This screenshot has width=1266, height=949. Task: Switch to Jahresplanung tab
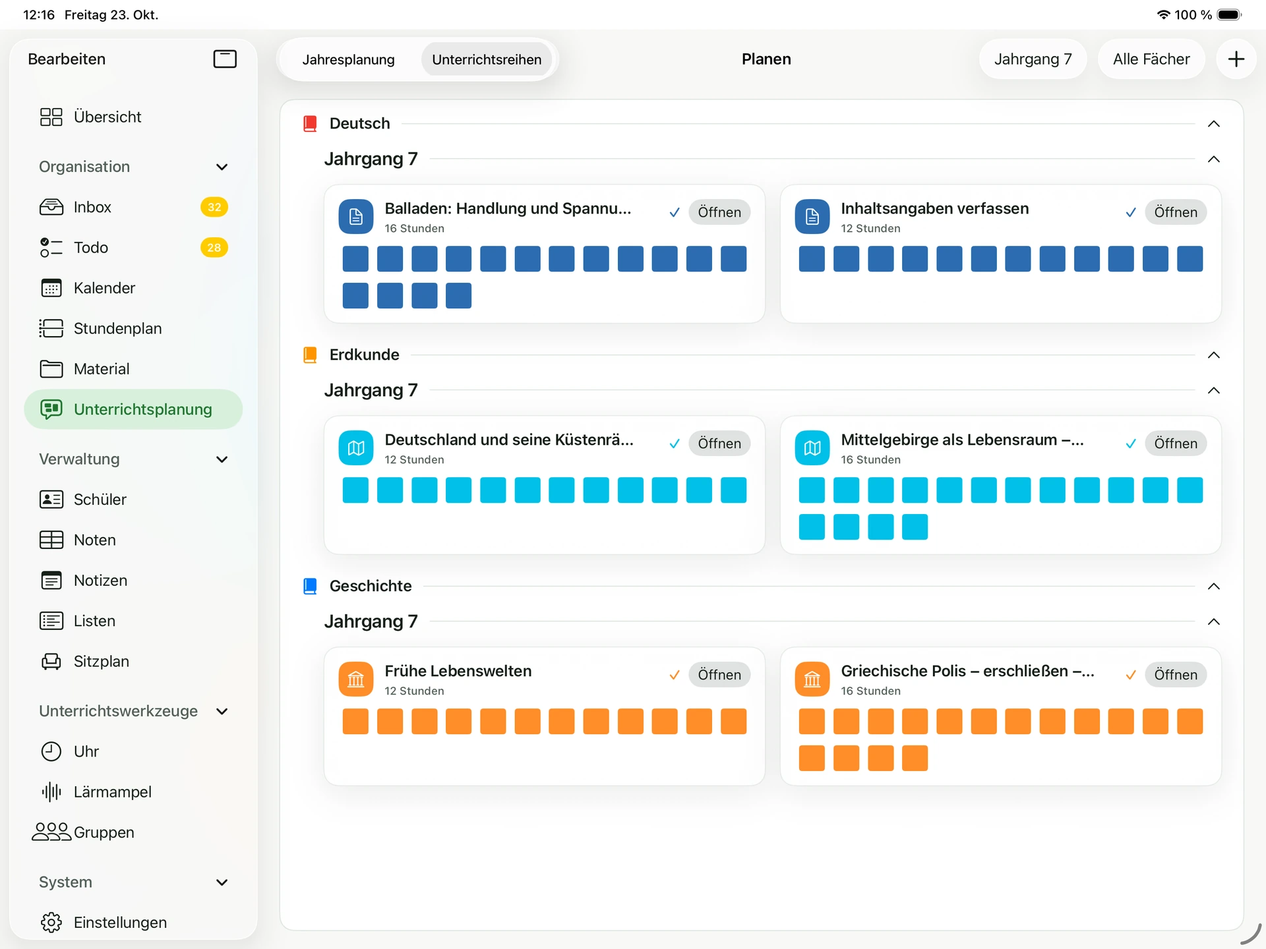(x=348, y=59)
